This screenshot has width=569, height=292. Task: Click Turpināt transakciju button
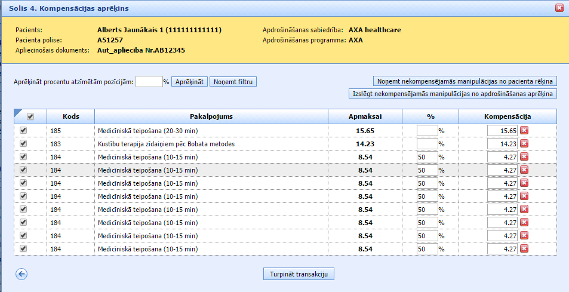coord(299,273)
